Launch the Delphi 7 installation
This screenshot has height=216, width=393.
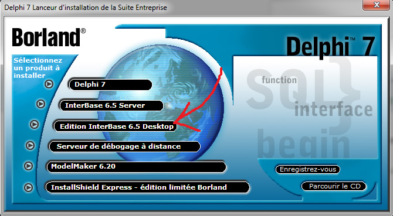[110, 84]
